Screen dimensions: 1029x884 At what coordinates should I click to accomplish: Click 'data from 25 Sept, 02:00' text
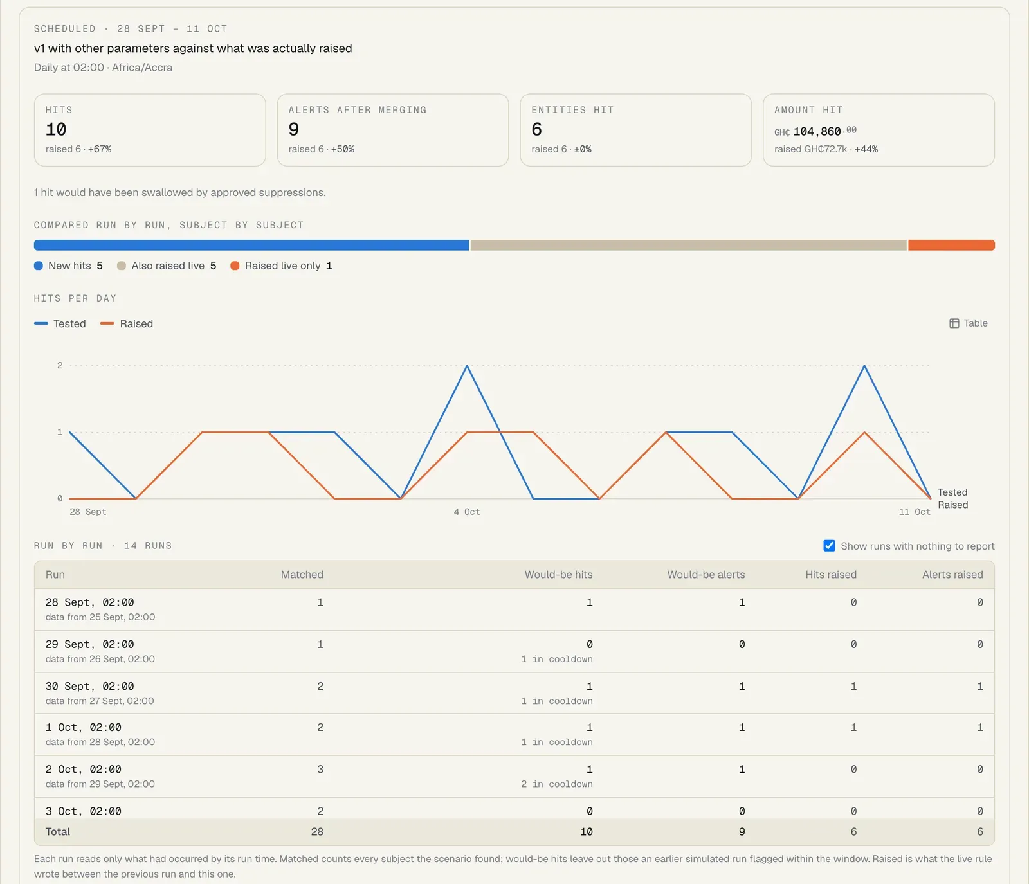100,617
